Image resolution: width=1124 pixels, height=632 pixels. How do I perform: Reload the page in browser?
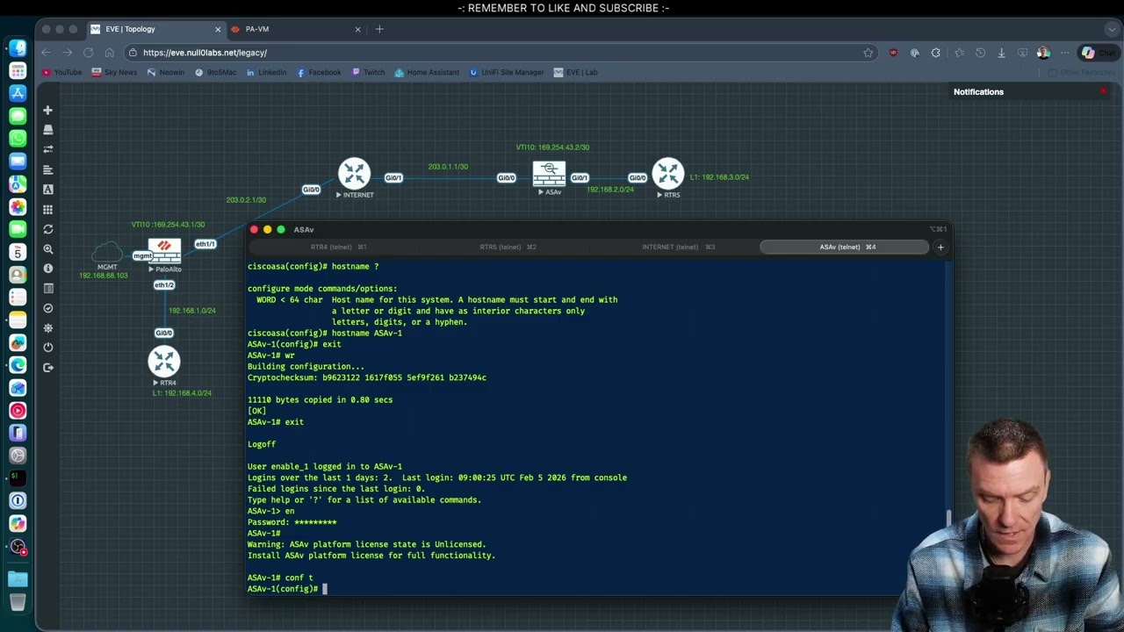click(88, 53)
